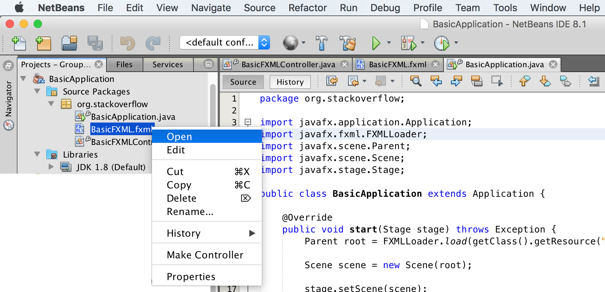Viewport: 605px width, 292px height.
Task: Open the Refactor menu in menu bar
Action: point(307,8)
